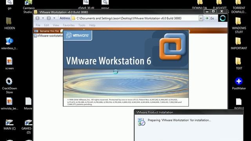This screenshot has height=141, width=251.
Task: Click VMware Product Installation dialog title
Action: pos(155,112)
